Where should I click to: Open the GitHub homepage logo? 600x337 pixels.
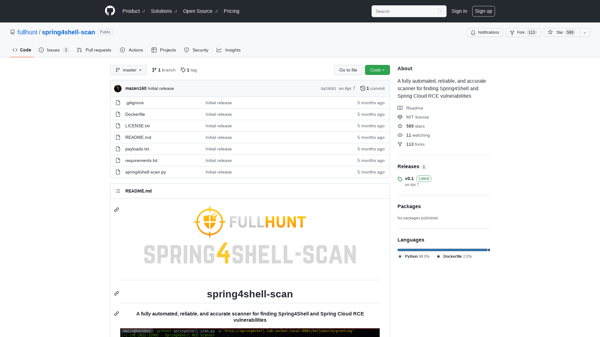pos(110,11)
